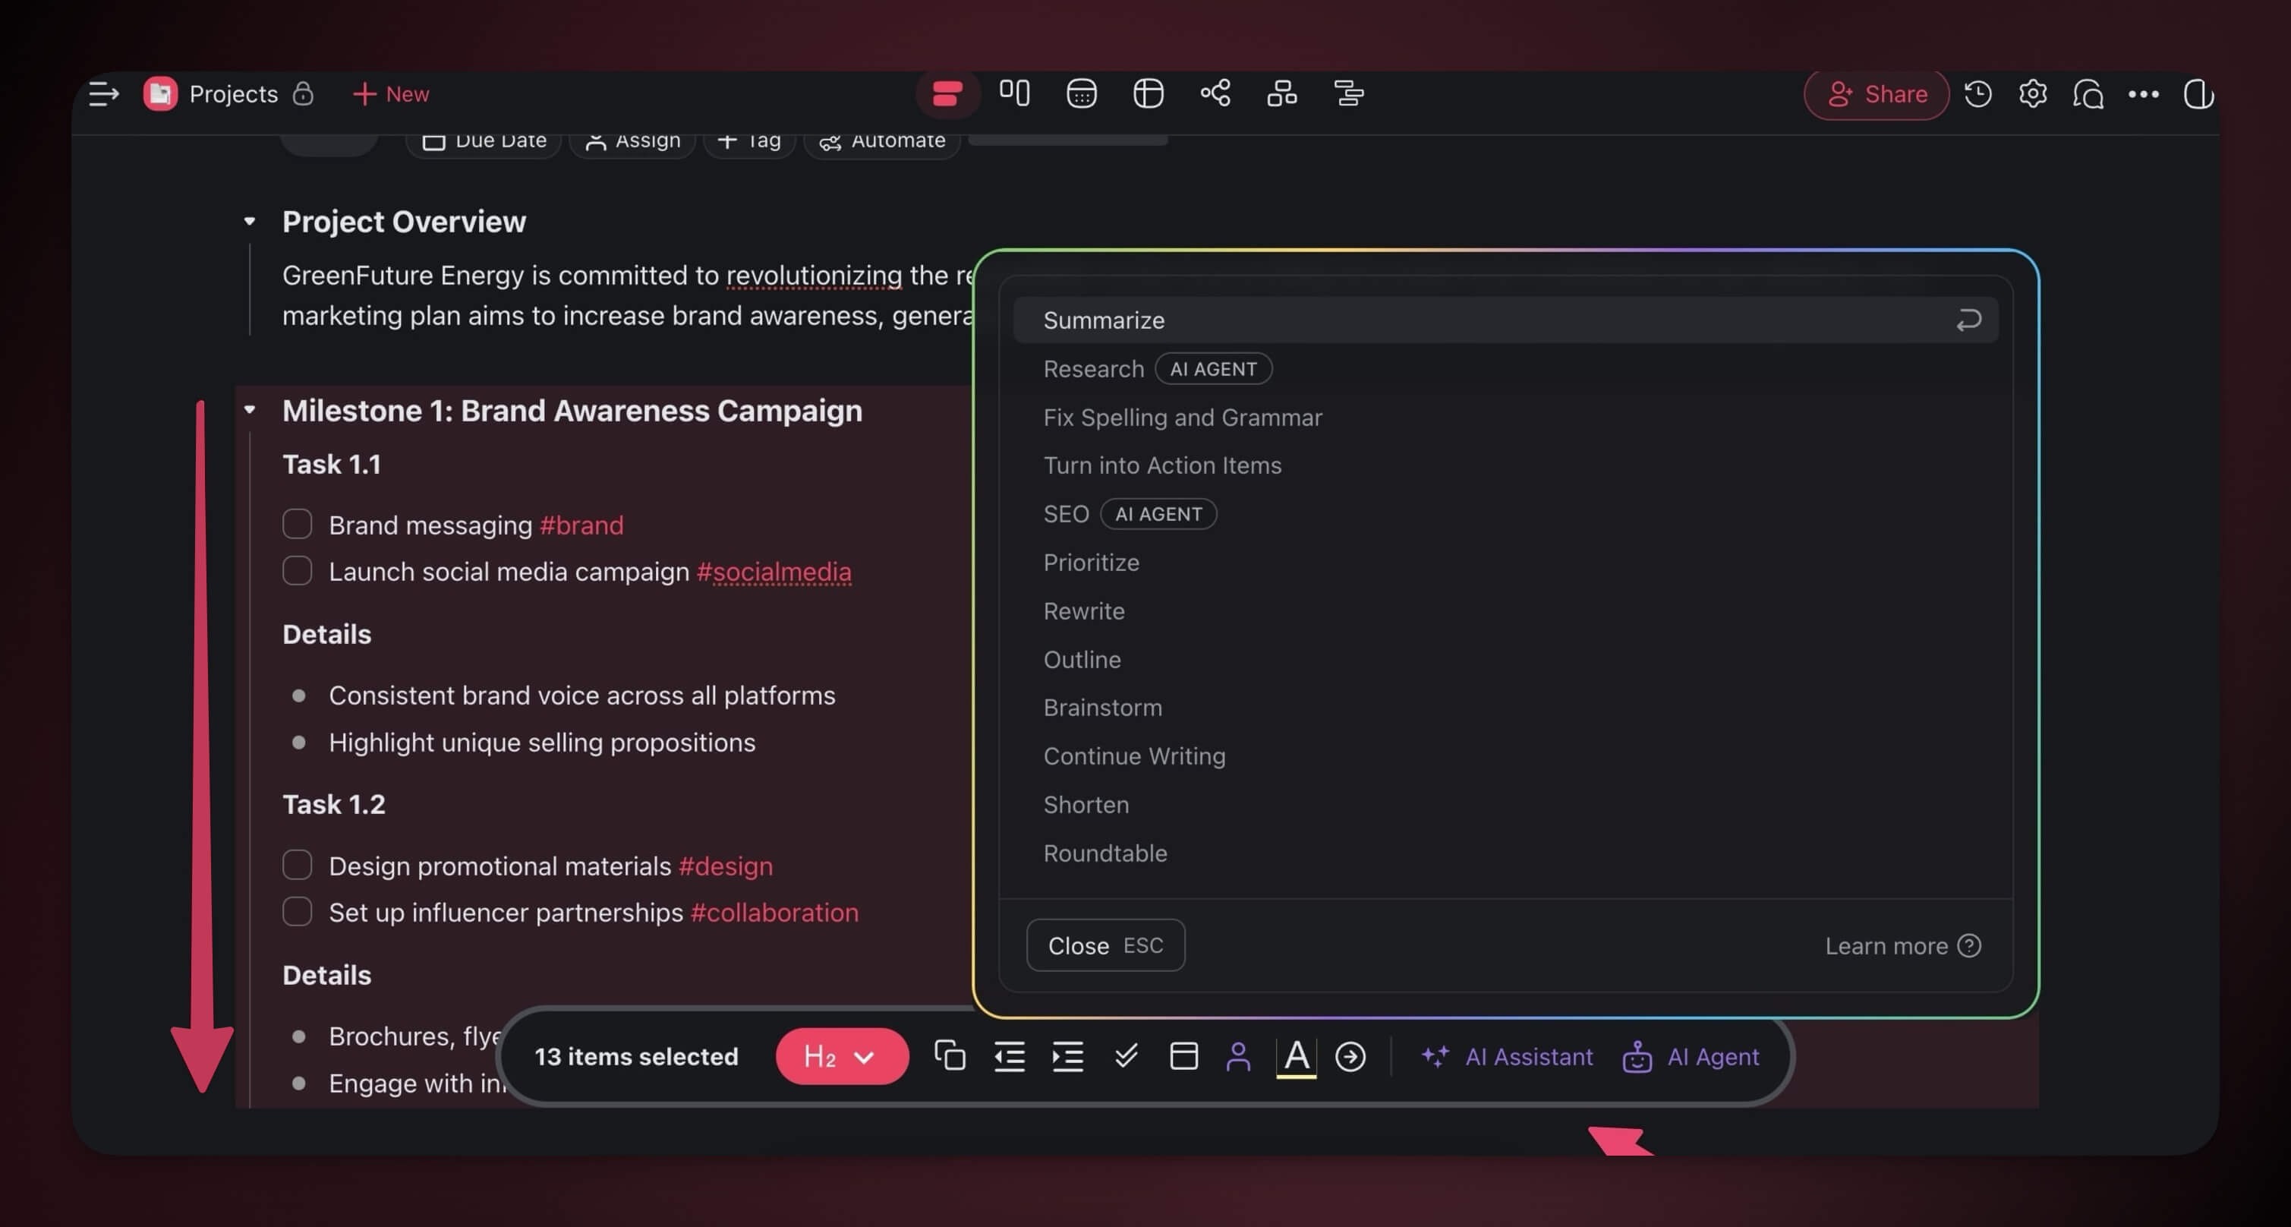Open the text color A button

pos(1296,1056)
